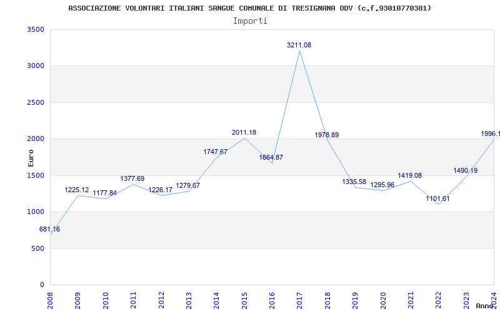500x312 pixels.
Task: Click the 2023 x-axis year label
Action: pyautogui.click(x=466, y=300)
